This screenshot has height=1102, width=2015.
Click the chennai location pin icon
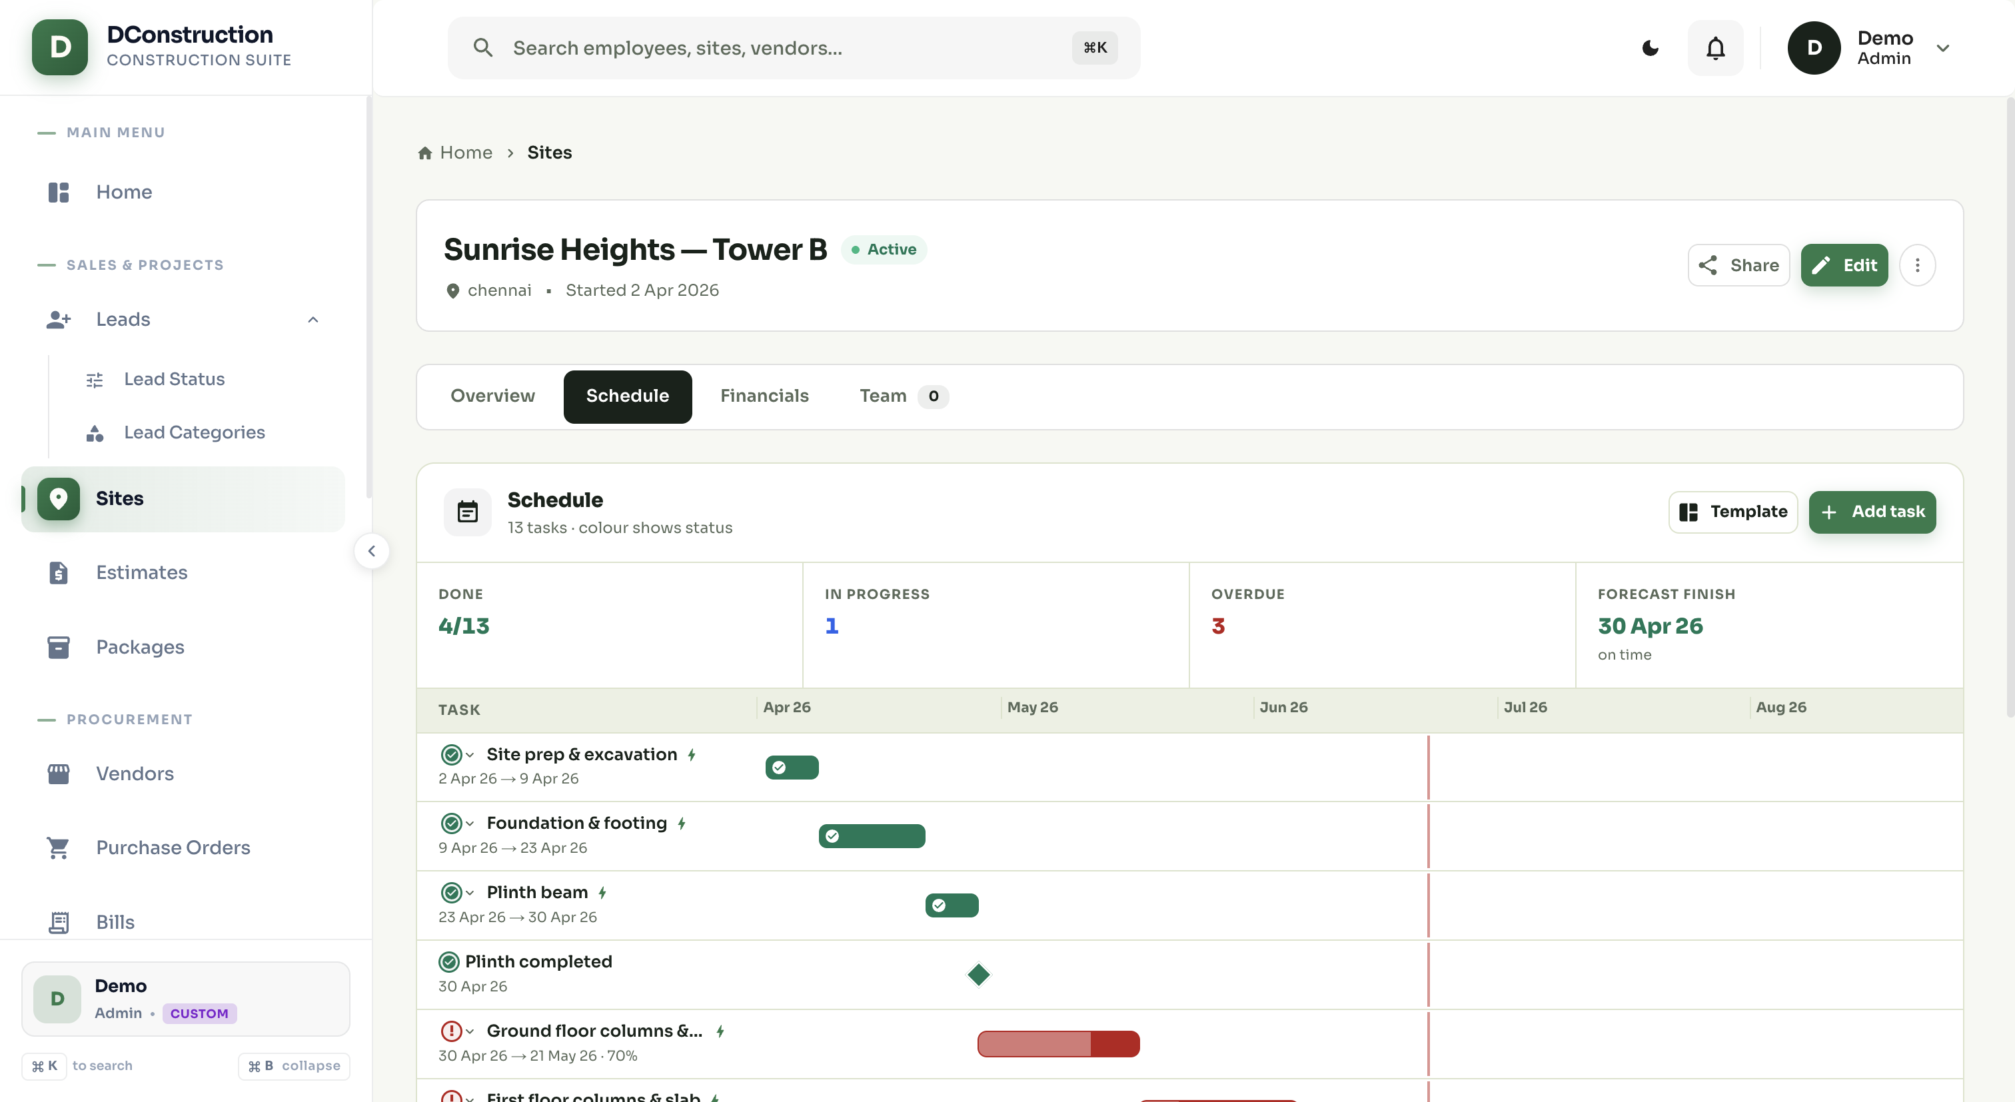[452, 291]
